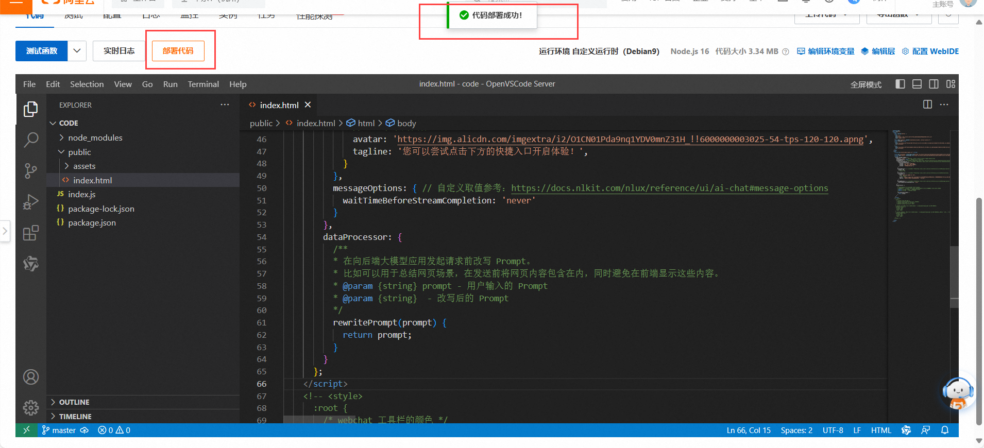This screenshot has width=984, height=448.
Task: Open the dropdown next to 测试函数
Action: 77,51
